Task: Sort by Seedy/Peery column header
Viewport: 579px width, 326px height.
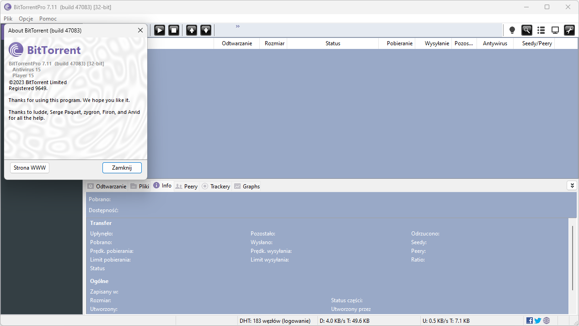Action: pos(534,43)
